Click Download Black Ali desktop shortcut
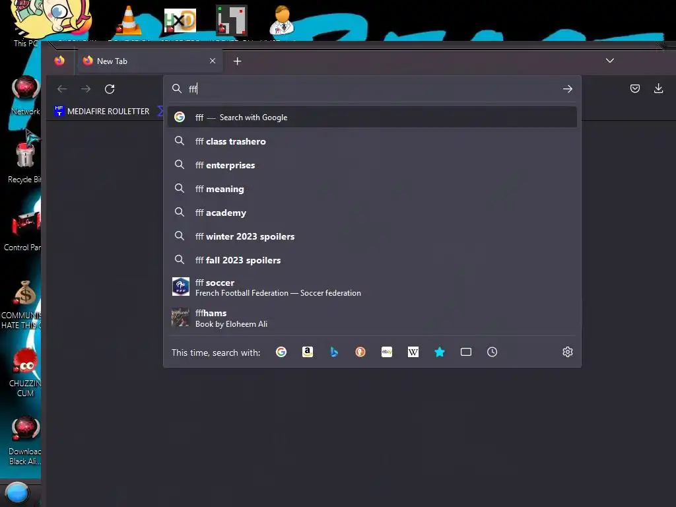 [25, 440]
